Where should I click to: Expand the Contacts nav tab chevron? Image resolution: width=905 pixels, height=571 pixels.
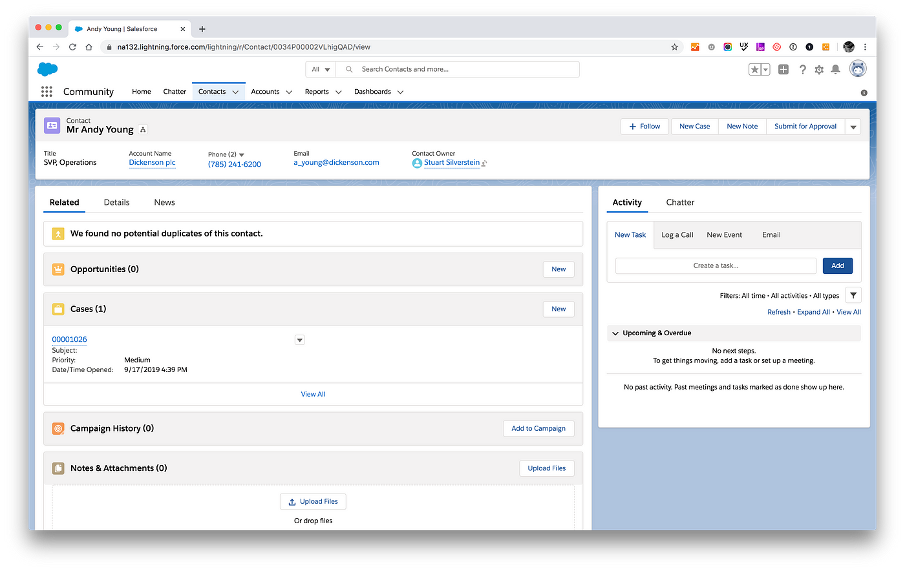pyautogui.click(x=235, y=92)
